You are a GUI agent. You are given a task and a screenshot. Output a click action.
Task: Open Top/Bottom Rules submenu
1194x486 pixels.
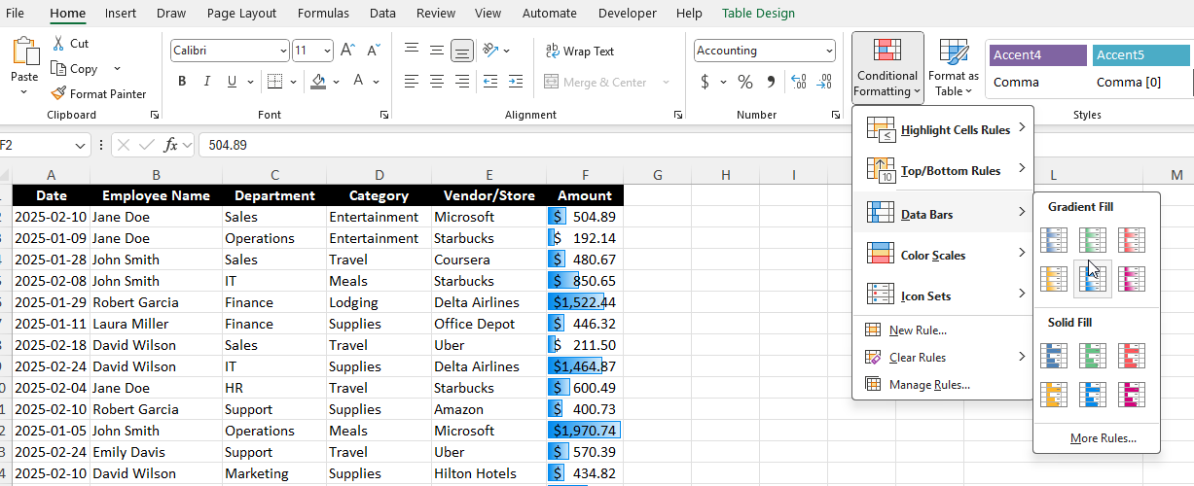click(942, 170)
